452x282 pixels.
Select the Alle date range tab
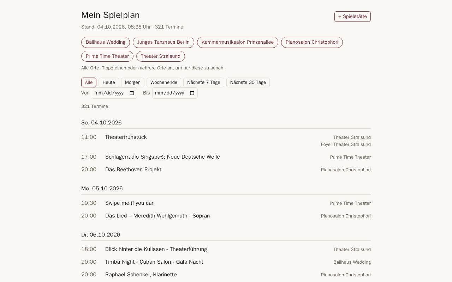89,82
